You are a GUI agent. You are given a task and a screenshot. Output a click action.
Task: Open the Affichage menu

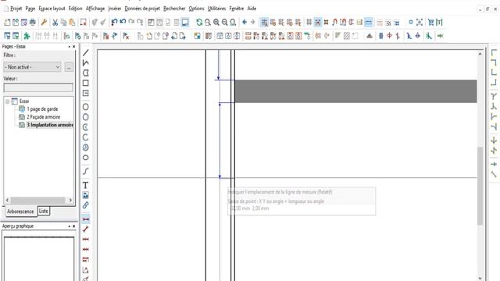[95, 9]
